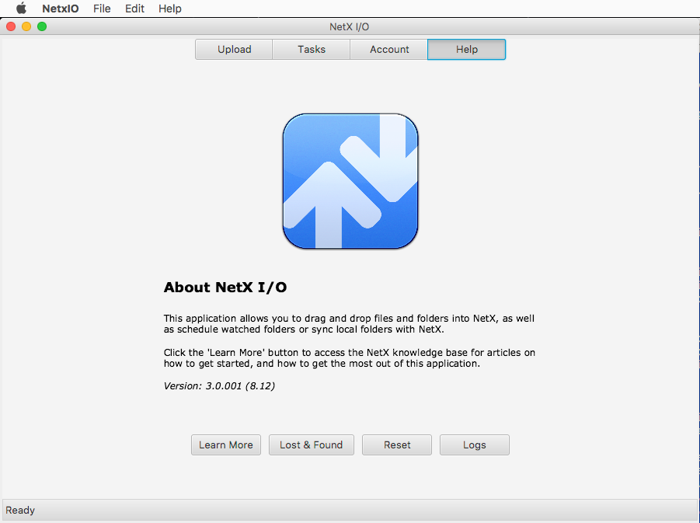Open Help in the macOS menu bar
This screenshot has height=523, width=700.
169,9
